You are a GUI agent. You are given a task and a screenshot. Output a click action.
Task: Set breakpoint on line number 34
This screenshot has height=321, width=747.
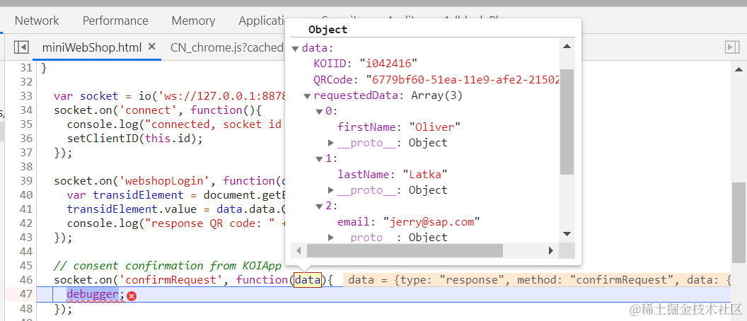(27, 110)
